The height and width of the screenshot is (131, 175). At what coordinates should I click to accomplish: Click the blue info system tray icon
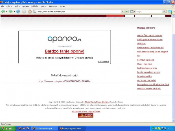coord(162,128)
